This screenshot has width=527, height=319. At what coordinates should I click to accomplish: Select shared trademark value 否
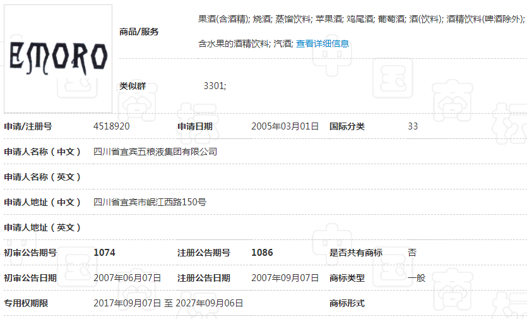(x=412, y=253)
